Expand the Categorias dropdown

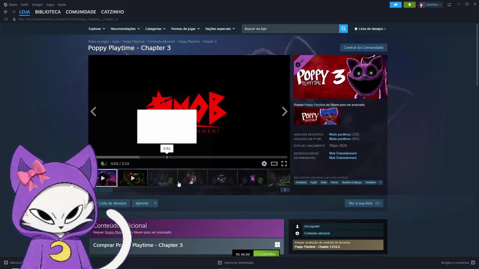155,29
